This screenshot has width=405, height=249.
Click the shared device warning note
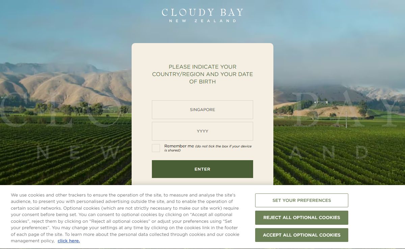click(x=224, y=148)
